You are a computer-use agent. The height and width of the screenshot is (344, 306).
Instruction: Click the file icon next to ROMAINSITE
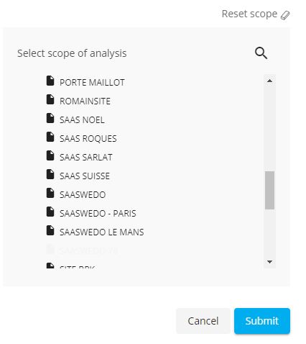click(x=50, y=99)
